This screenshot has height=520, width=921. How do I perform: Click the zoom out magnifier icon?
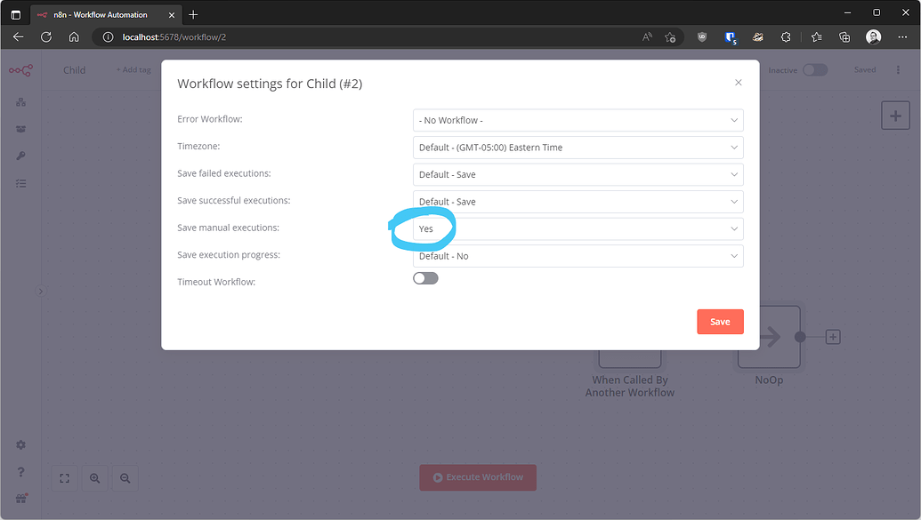click(x=125, y=478)
